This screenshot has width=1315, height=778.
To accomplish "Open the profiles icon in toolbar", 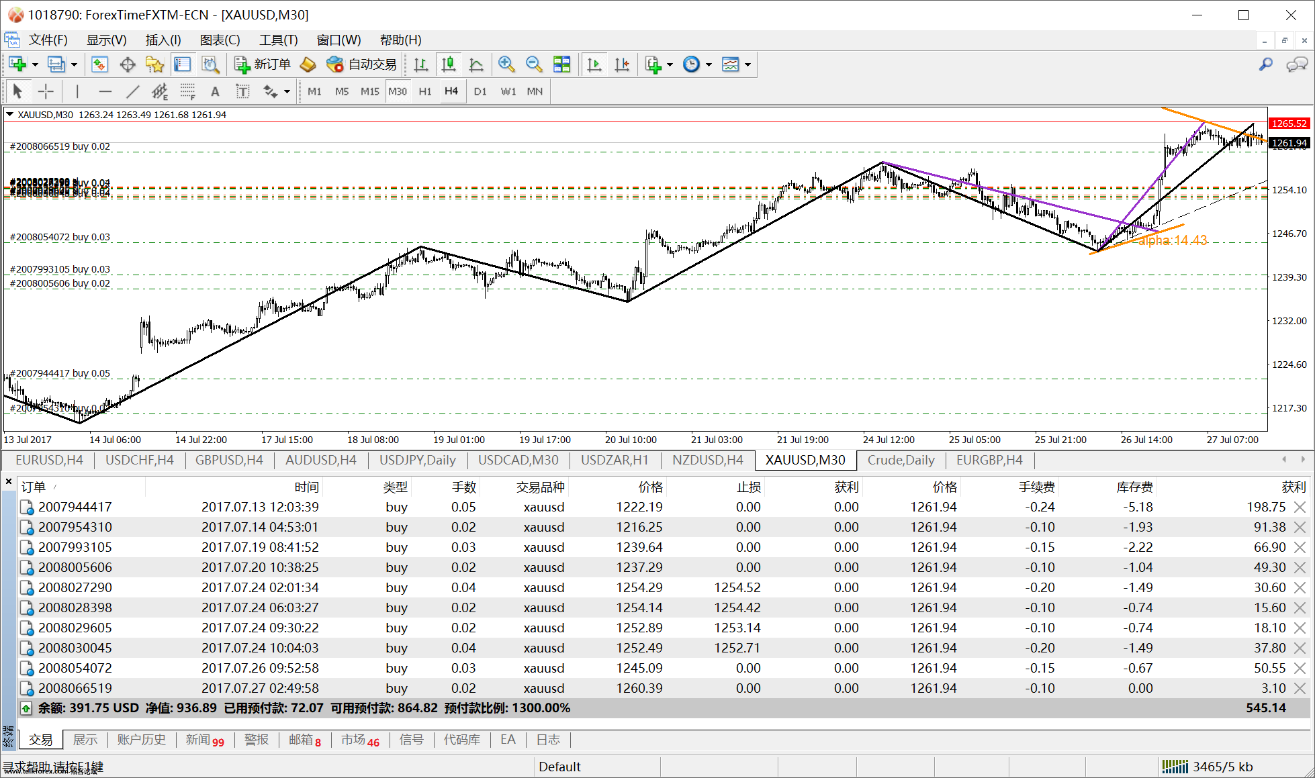I will point(56,64).
